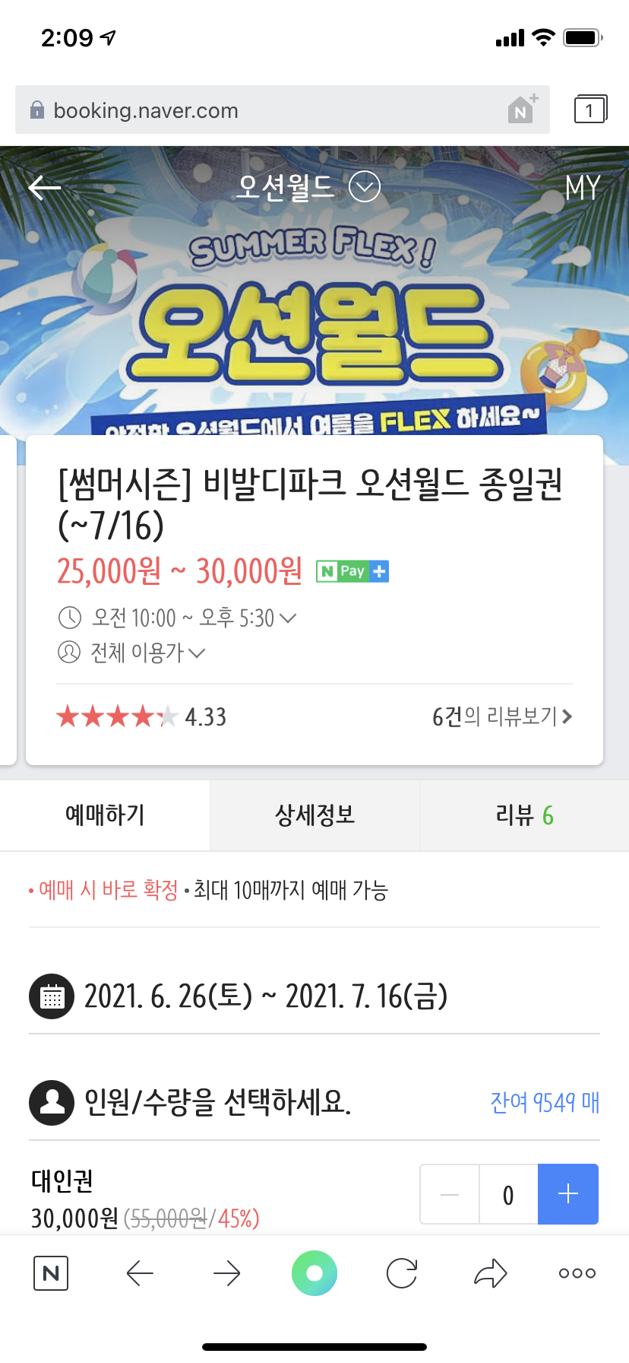The width and height of the screenshot is (629, 1363).
Task: Increase 대인권 quantity with plus button
Action: (x=568, y=1194)
